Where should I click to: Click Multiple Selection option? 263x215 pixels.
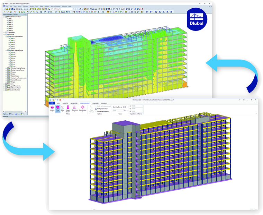101,109
